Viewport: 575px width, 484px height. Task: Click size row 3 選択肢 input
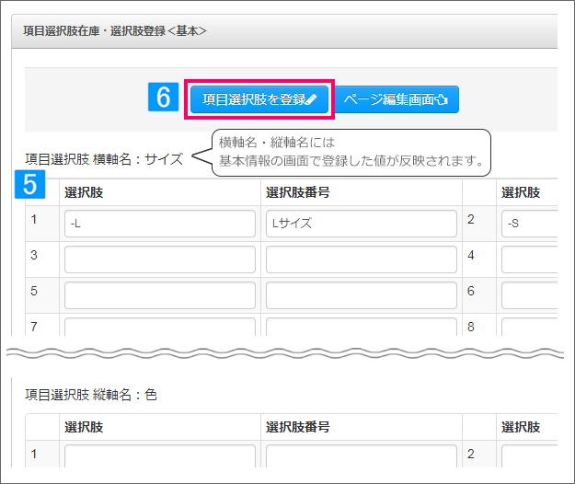pos(160,259)
